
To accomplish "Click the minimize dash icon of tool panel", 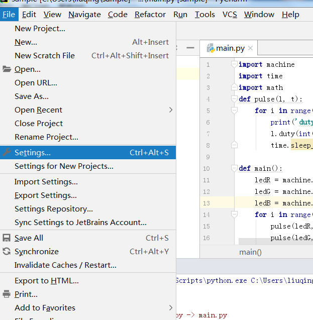I will coord(190,48).
